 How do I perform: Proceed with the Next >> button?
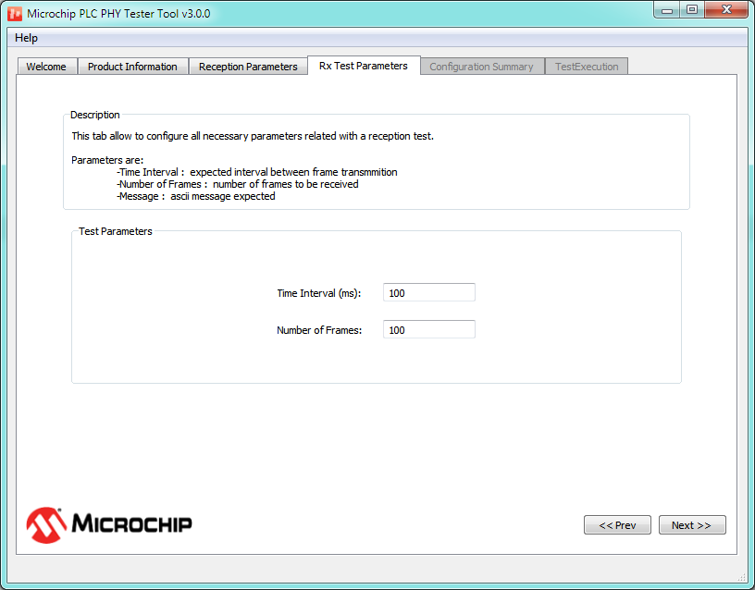692,525
